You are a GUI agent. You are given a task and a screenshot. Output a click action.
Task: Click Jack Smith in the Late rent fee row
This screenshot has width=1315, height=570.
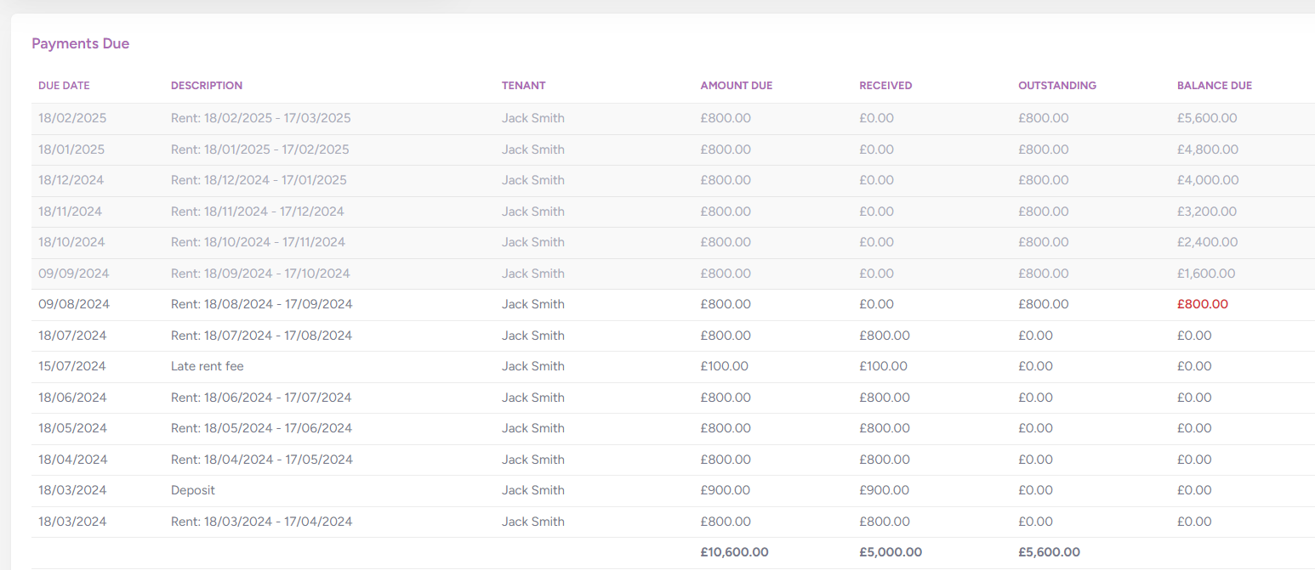(533, 366)
